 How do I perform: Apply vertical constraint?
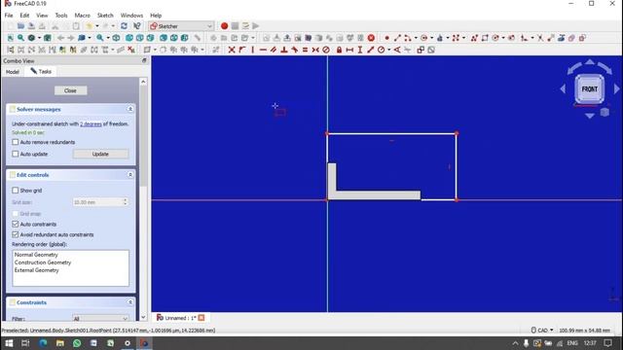click(x=253, y=50)
